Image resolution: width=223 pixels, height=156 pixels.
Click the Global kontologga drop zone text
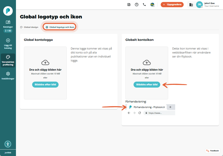pos(45,70)
